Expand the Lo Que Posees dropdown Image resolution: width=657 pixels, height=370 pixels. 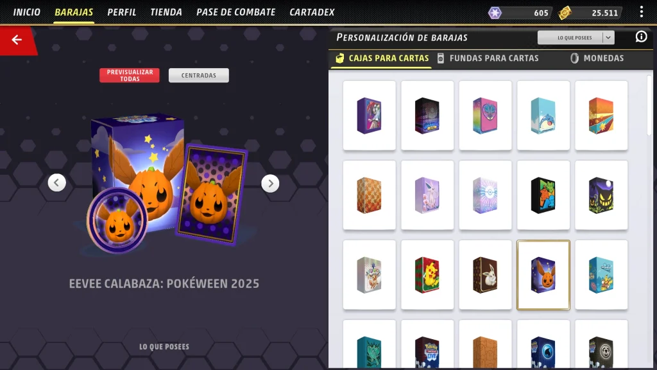[576, 38]
